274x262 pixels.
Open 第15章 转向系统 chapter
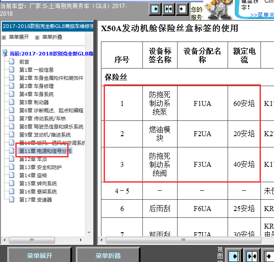click(38, 184)
